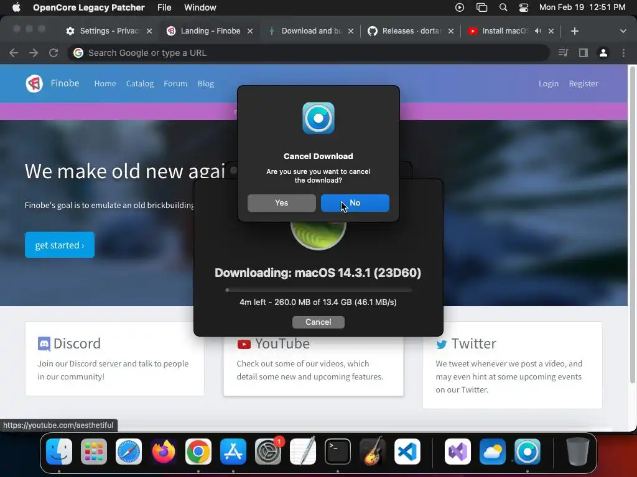Close the Landing - Finobe tab
Image resolution: width=637 pixels, height=477 pixels.
coord(250,31)
